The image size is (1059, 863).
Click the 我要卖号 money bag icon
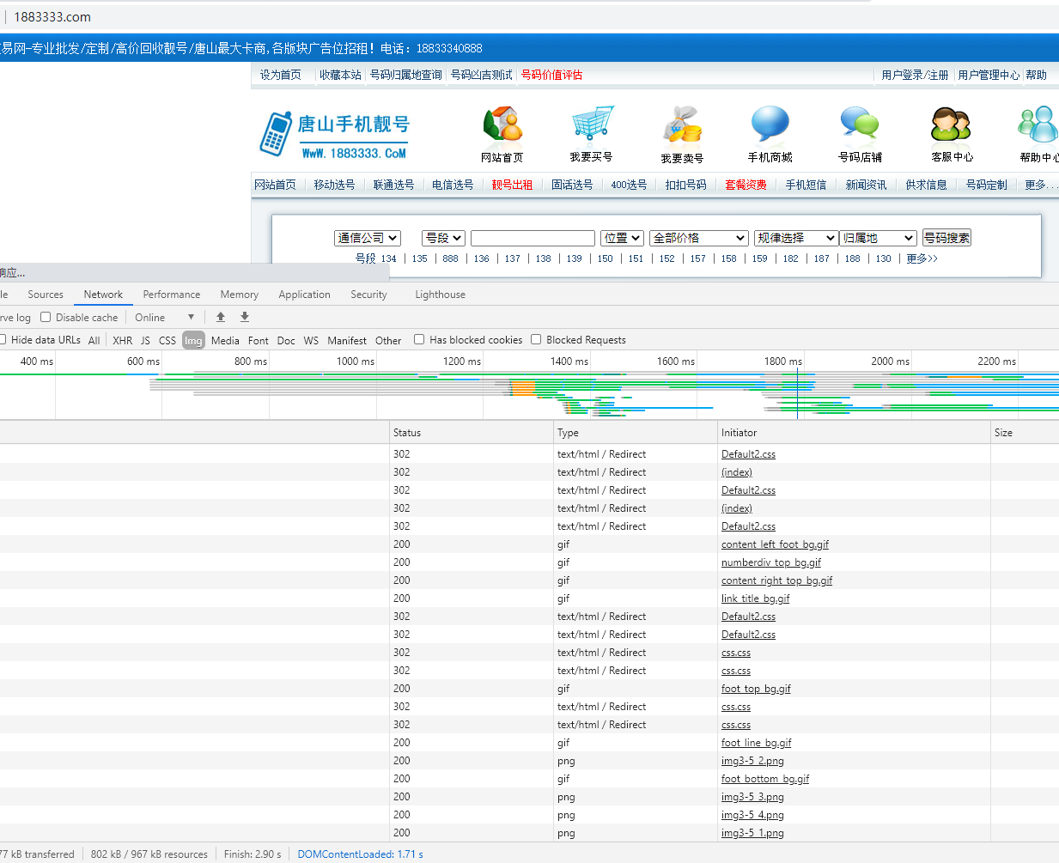682,125
